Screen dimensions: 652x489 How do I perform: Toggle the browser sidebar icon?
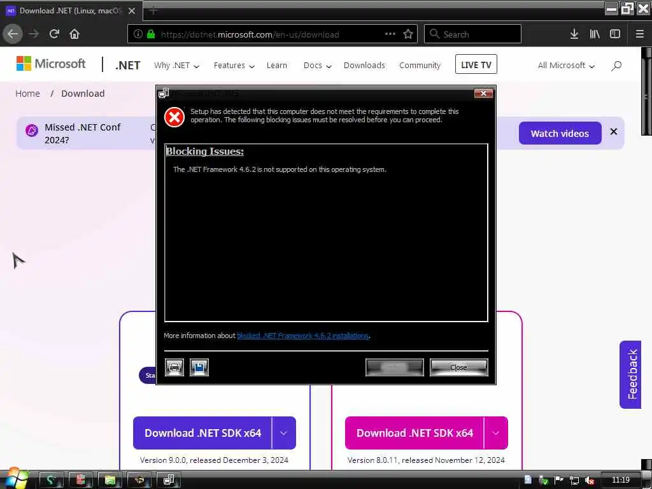click(615, 34)
